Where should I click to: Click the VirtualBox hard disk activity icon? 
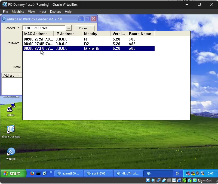148,180
